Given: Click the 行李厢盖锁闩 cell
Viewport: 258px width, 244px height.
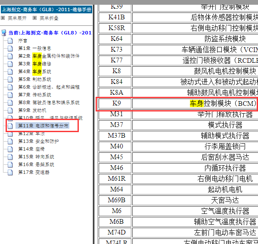Looking at the screenshot, I should pos(195,146).
